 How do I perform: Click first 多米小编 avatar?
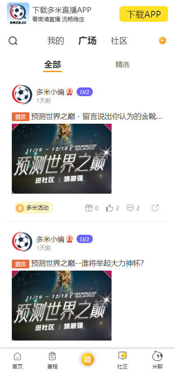click(22, 94)
